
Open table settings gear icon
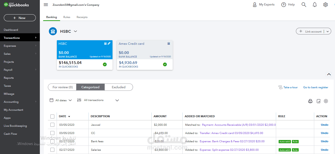pos(326,101)
